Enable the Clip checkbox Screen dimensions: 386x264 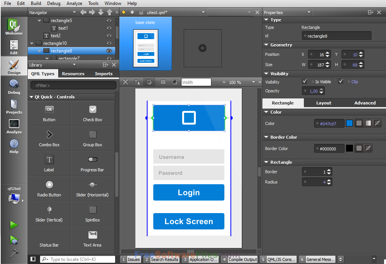341,81
